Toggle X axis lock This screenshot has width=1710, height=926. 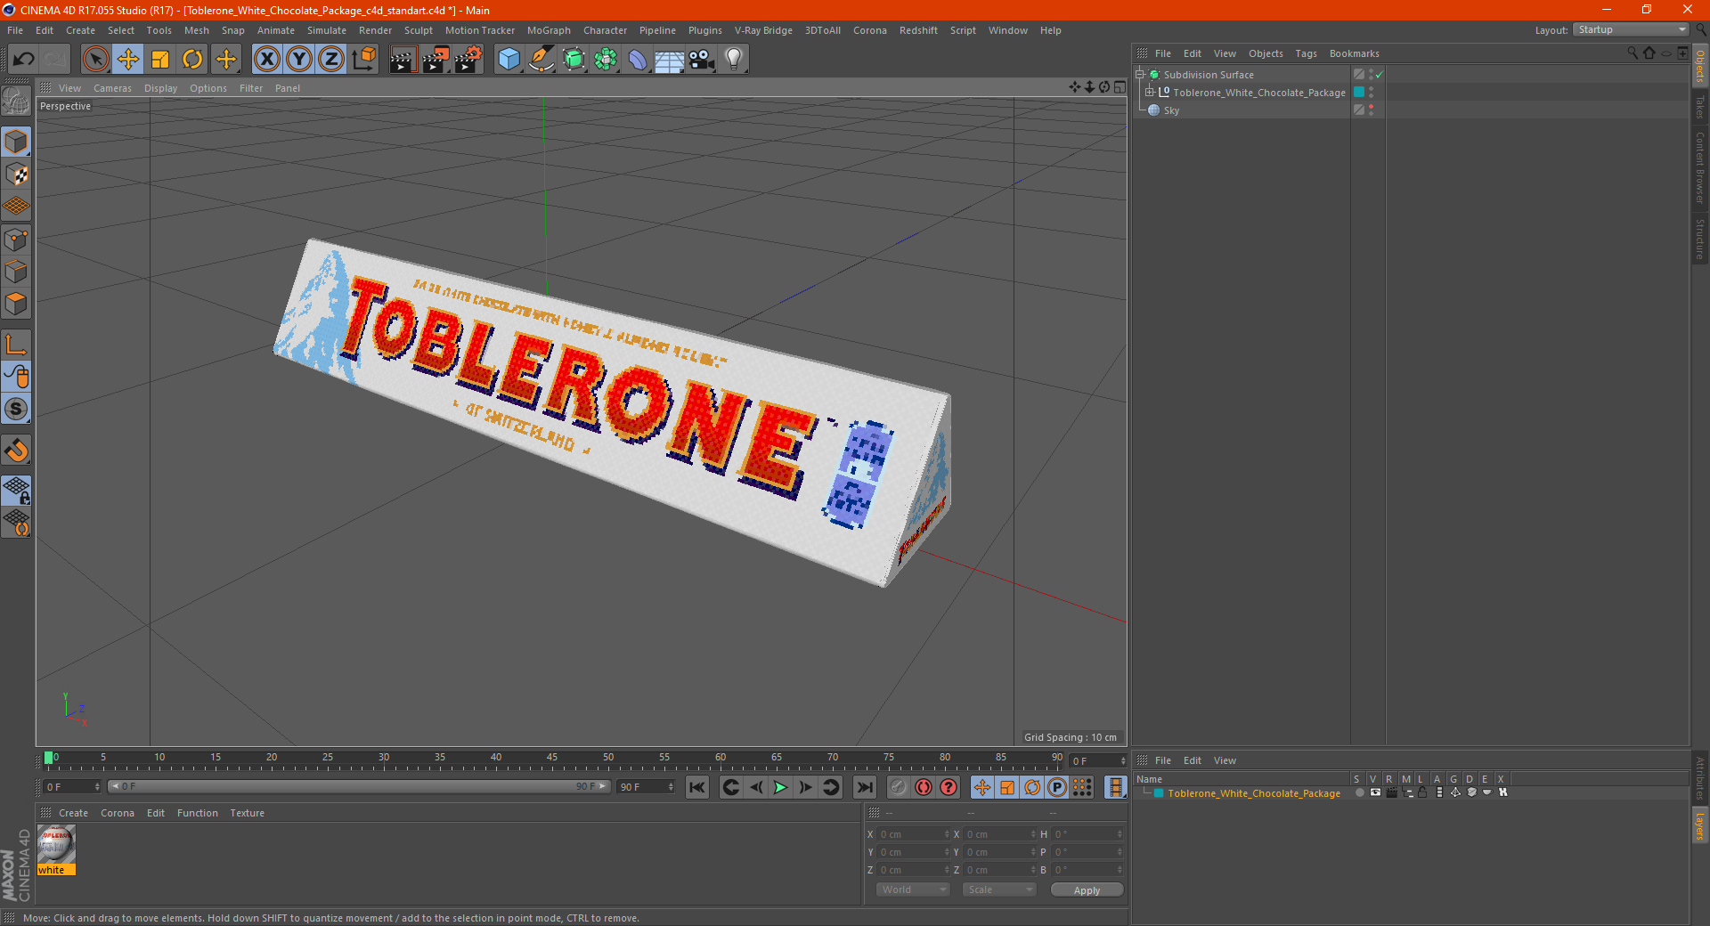pos(266,60)
